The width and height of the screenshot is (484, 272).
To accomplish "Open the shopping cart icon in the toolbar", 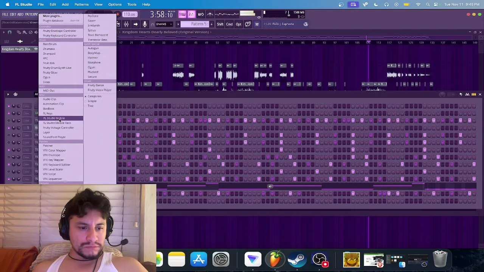I will [257, 24].
